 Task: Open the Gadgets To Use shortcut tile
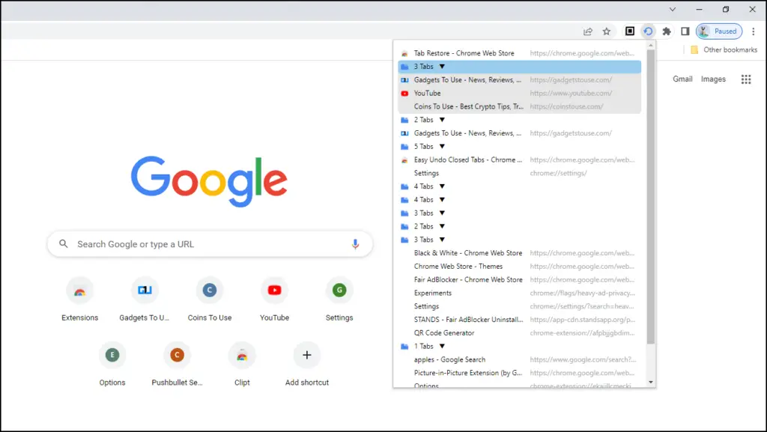point(145,299)
